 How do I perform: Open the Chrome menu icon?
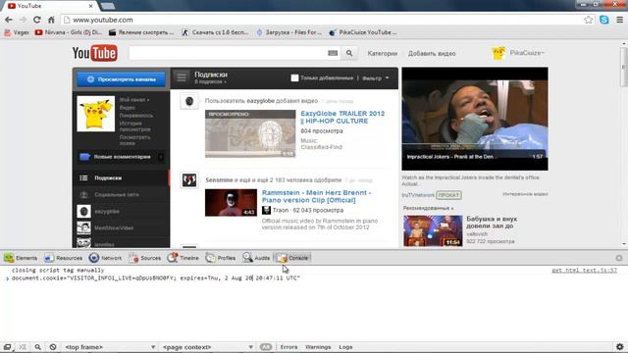pyautogui.click(x=619, y=20)
